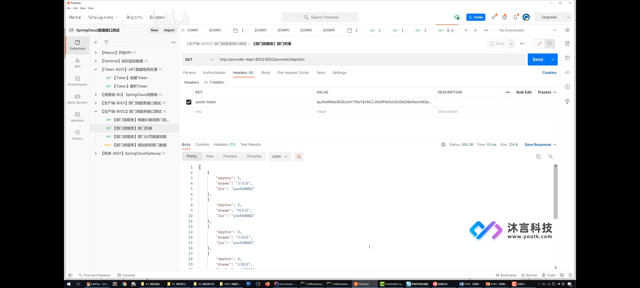Open notifications bell icon

(x=515, y=17)
